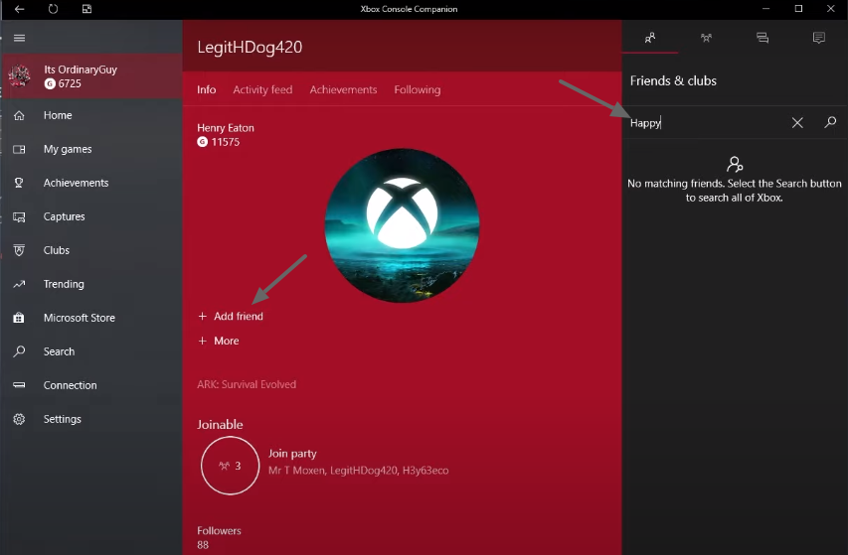This screenshot has width=848, height=555.
Task: Click the back arrow in title bar
Action: [x=19, y=9]
